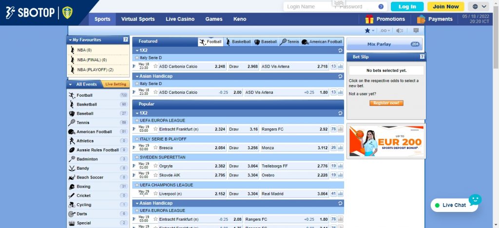Image resolution: width=499 pixels, height=228 pixels.
Task: Open the odds format .00 dropdown
Action: click(x=385, y=31)
